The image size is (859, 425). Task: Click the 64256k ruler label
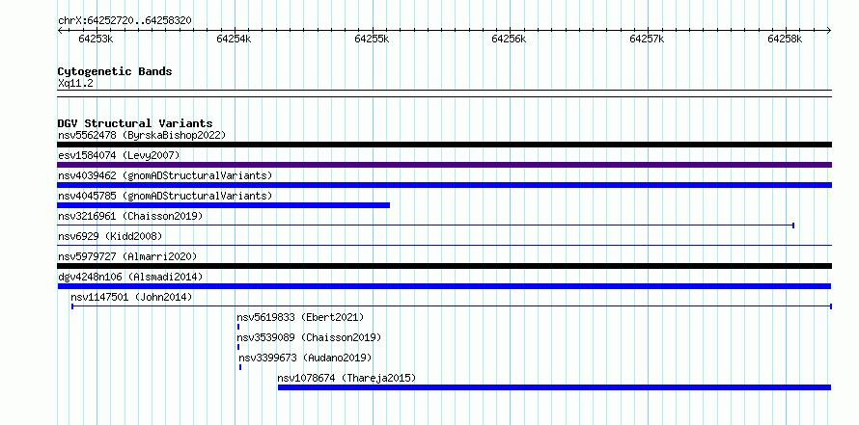pyautogui.click(x=510, y=39)
